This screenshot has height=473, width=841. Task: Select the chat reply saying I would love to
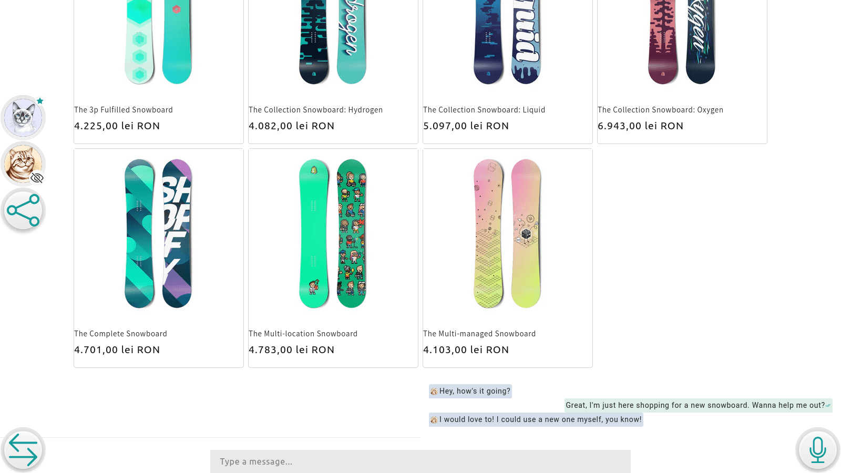[536, 419]
